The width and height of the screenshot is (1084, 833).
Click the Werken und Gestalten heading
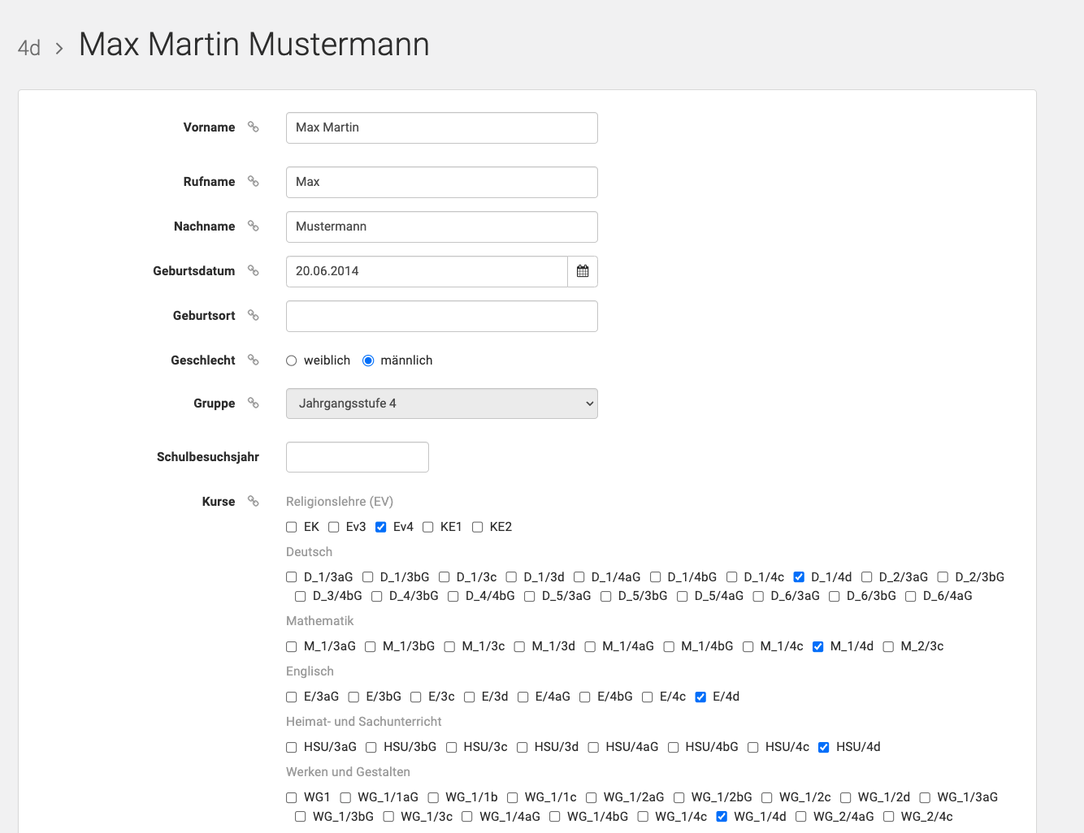pos(348,772)
